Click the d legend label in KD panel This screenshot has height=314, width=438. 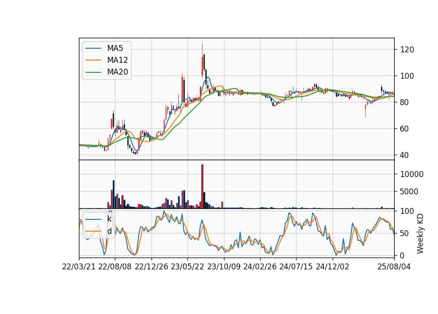coord(109,231)
